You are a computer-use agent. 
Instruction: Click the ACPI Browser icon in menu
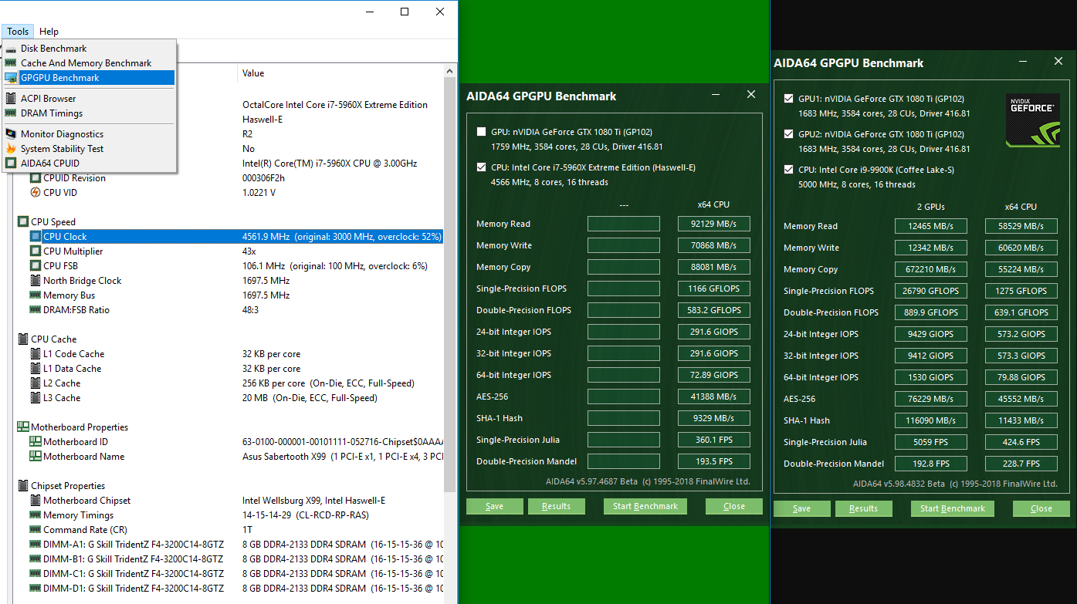[11, 99]
